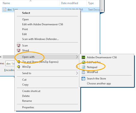Image resolution: width=136 pixels, height=113 pixels.
Task: Open file with Notepad
Action: [x=107, y=67]
